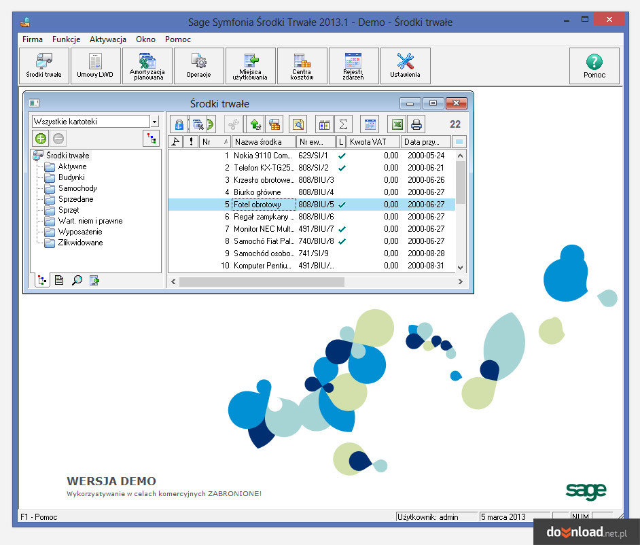640x545 pixels.
Task: Sort by the Nr column header
Action: tap(215, 141)
